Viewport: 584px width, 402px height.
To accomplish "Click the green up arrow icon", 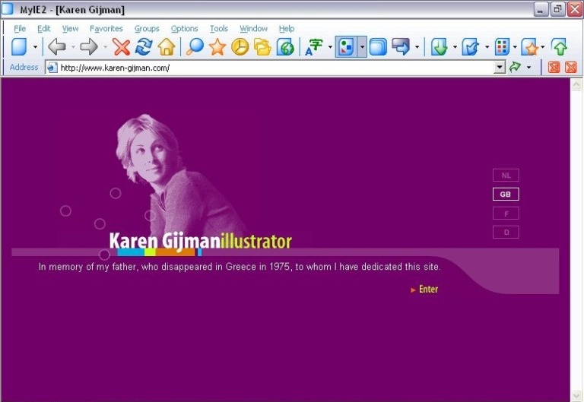I will (560, 47).
